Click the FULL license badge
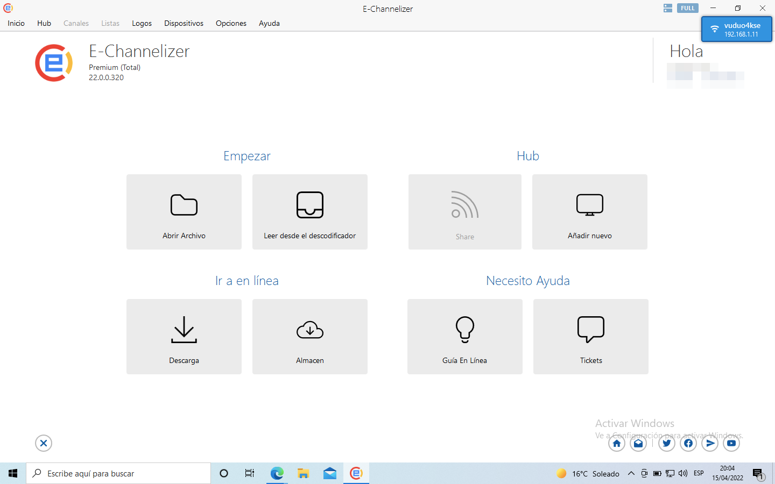The image size is (775, 484). 687,8
